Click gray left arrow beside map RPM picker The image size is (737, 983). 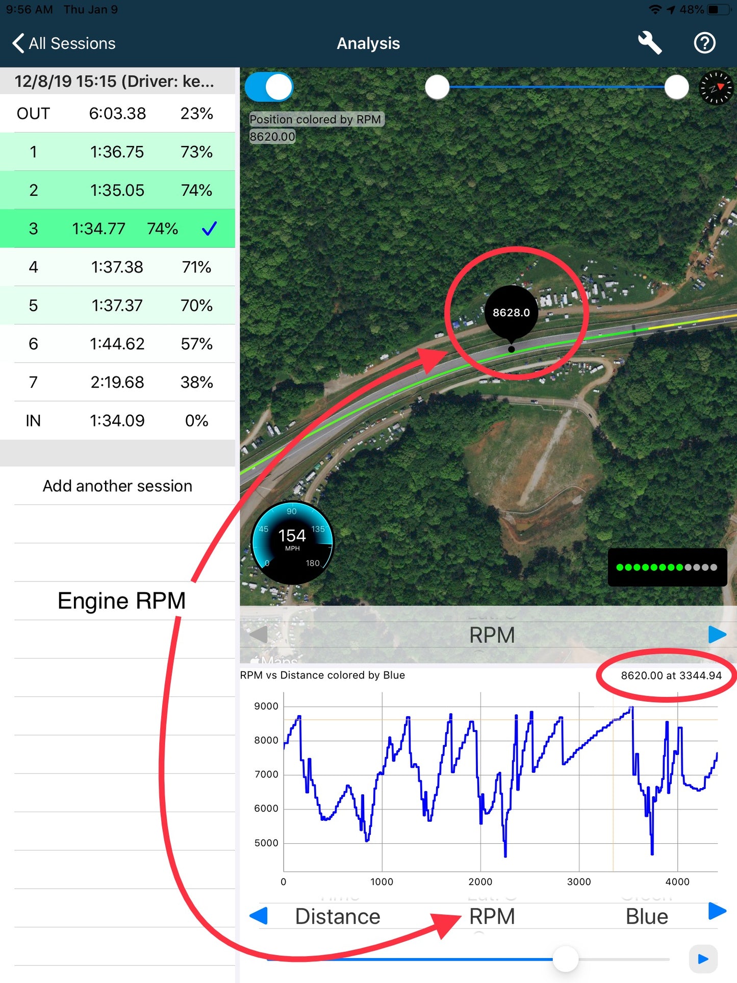click(259, 635)
